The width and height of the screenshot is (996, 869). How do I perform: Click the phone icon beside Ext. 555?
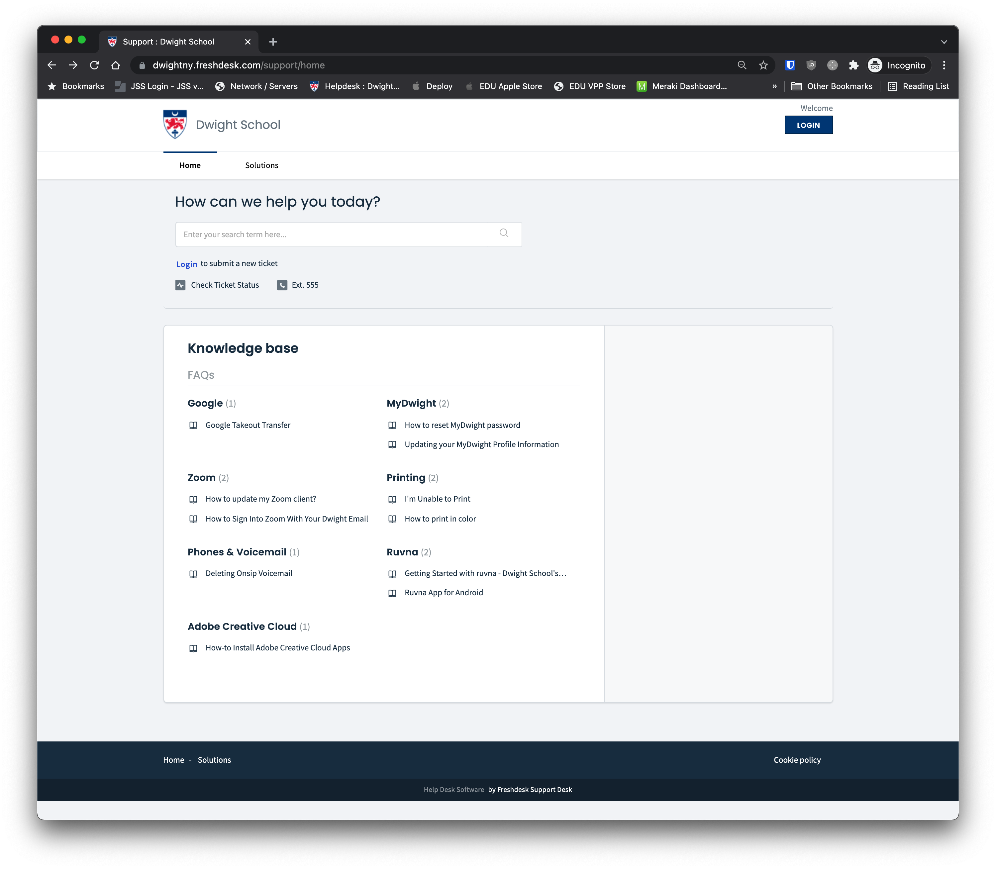[x=282, y=285]
